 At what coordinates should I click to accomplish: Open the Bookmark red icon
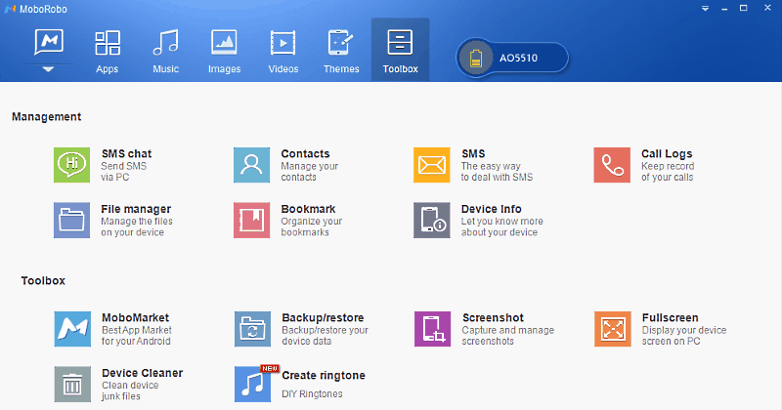(x=252, y=220)
